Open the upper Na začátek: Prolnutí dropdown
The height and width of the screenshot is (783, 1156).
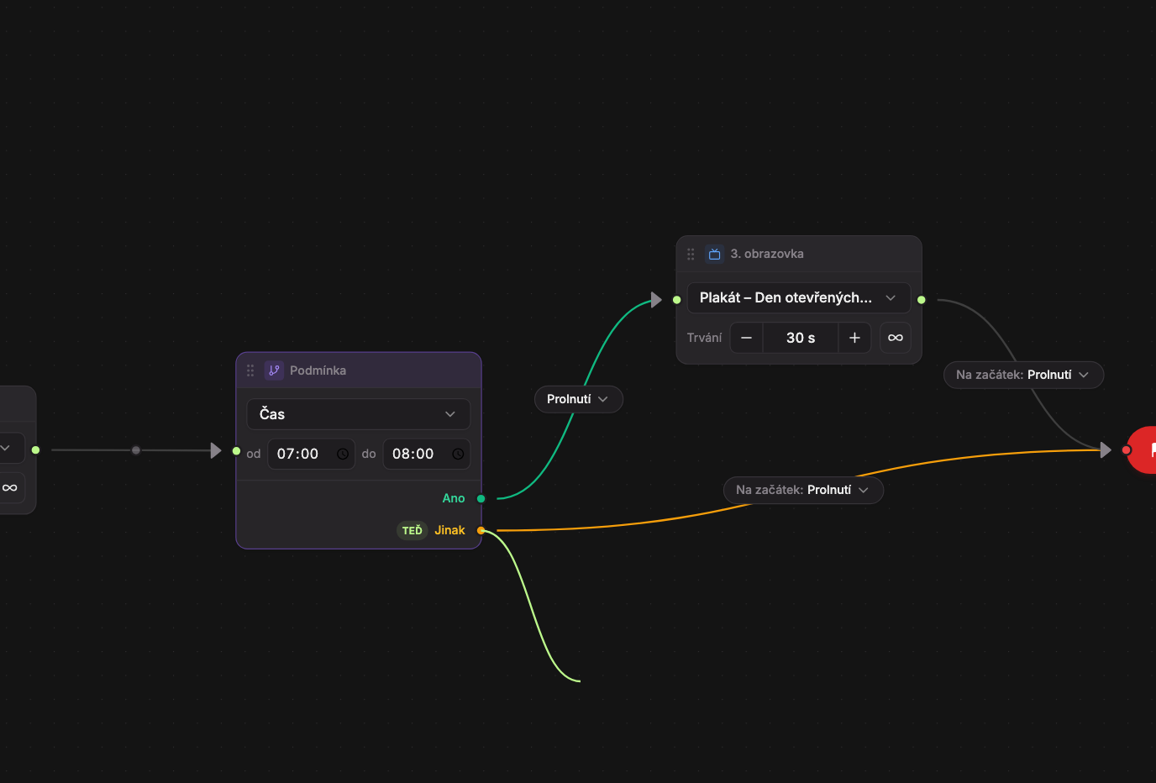pyautogui.click(x=1023, y=375)
